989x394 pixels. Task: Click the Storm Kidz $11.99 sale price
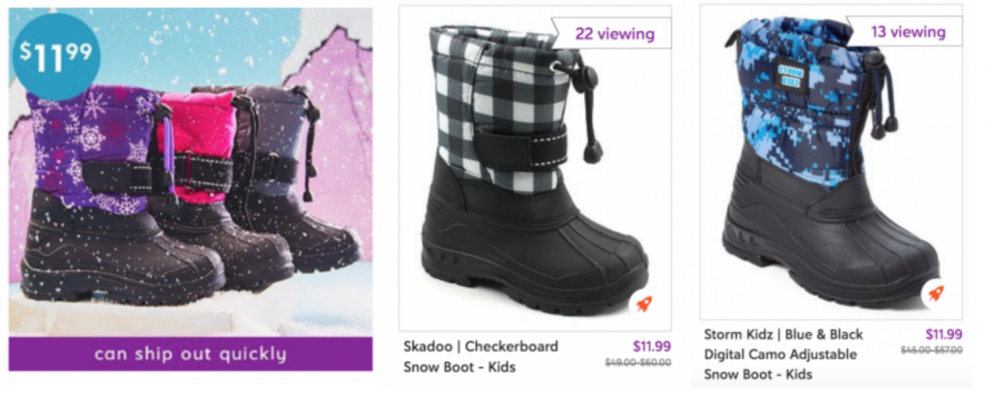tap(944, 335)
